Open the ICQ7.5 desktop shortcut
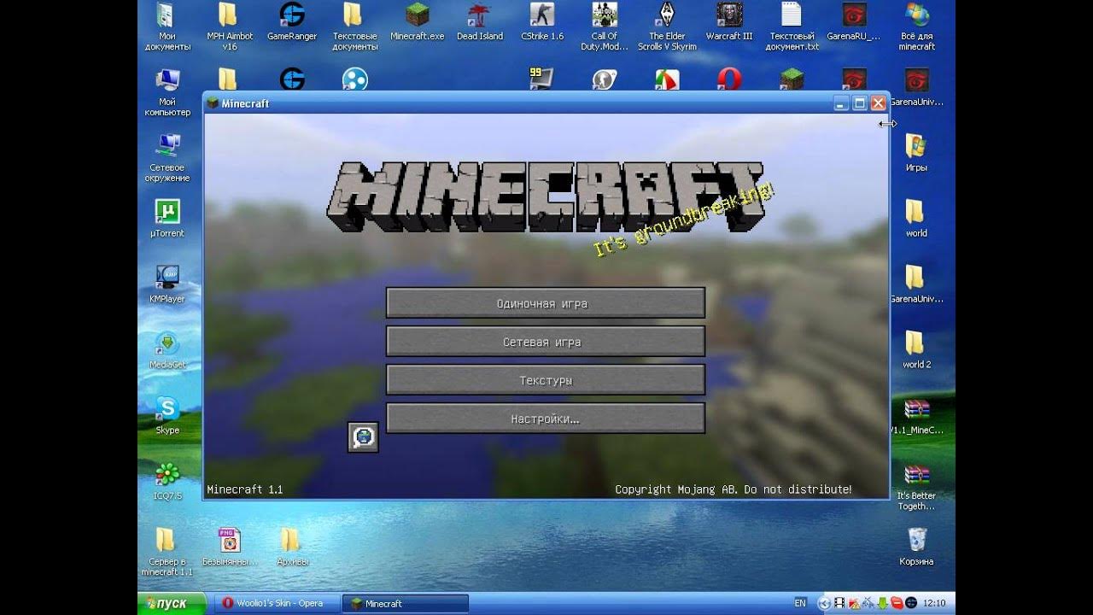 pyautogui.click(x=167, y=483)
